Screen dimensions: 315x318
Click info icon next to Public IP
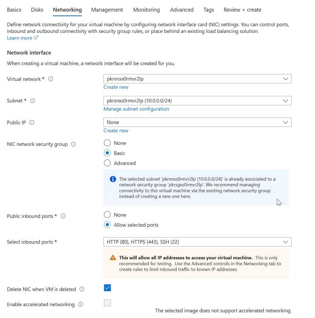[32, 122]
